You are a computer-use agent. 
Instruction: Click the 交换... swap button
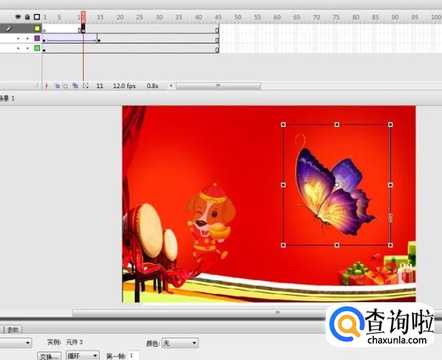tap(49, 356)
